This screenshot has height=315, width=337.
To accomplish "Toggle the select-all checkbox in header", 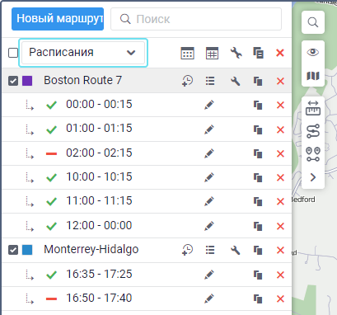I will tap(13, 53).
